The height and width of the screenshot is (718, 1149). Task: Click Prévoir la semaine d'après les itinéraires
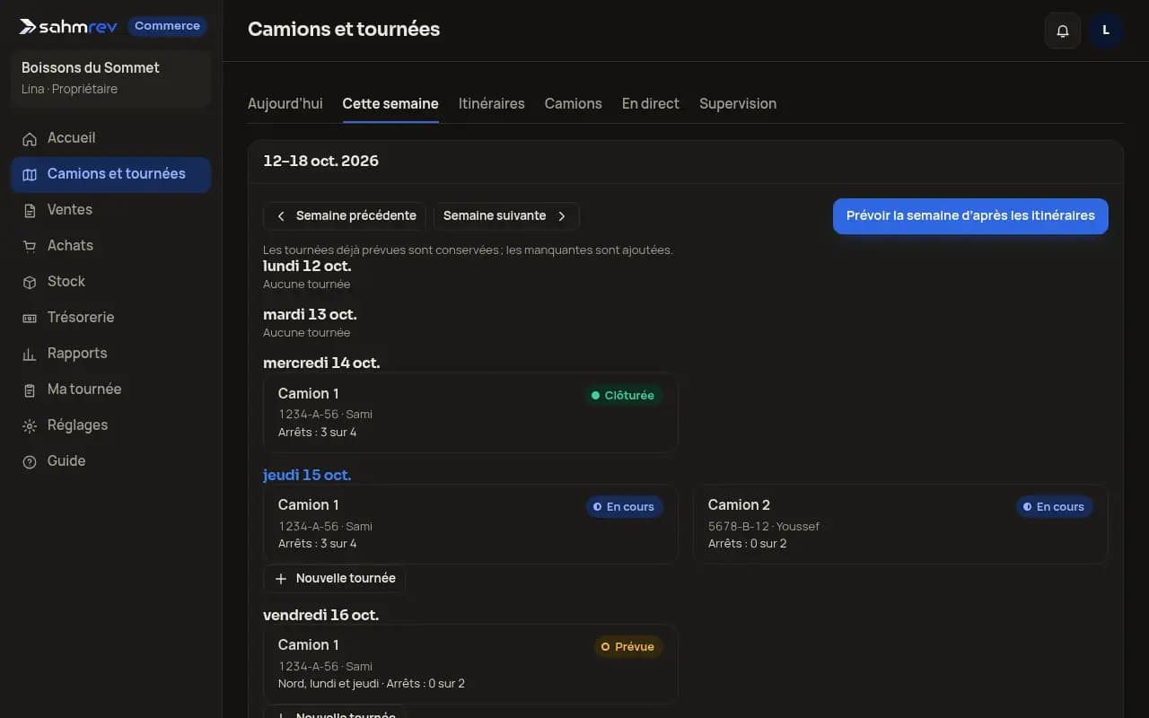point(970,216)
